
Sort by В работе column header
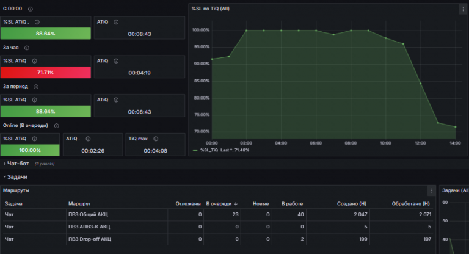pyautogui.click(x=292, y=204)
